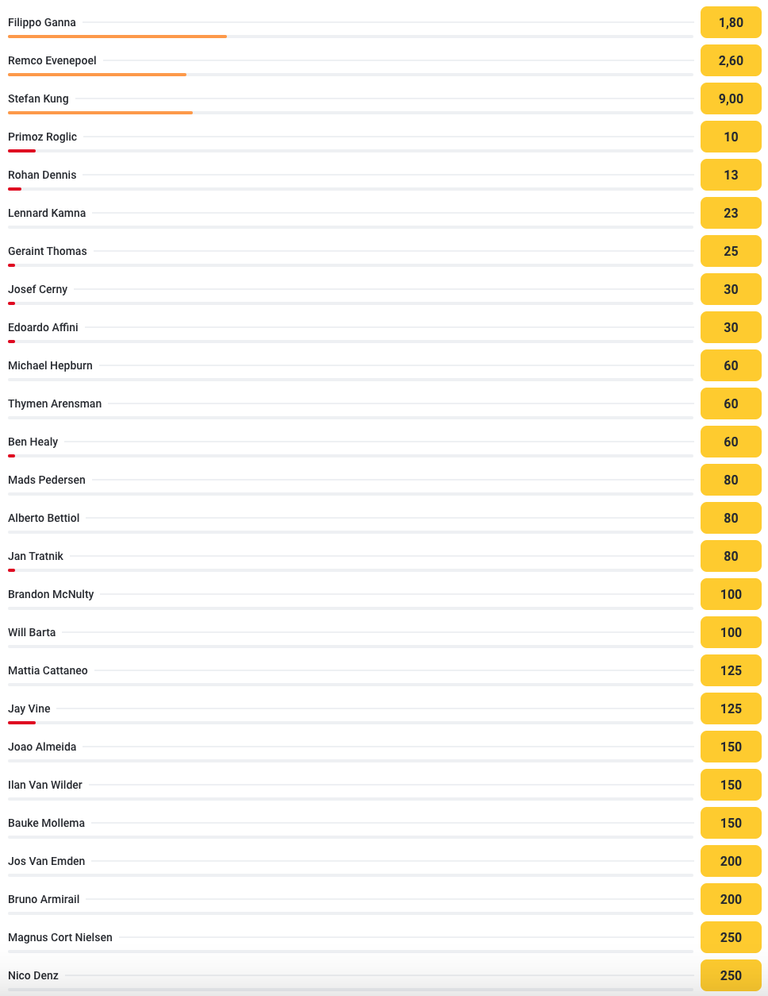Open the Filippo Ganna rider name
This screenshot has width=768, height=996.
tap(42, 22)
